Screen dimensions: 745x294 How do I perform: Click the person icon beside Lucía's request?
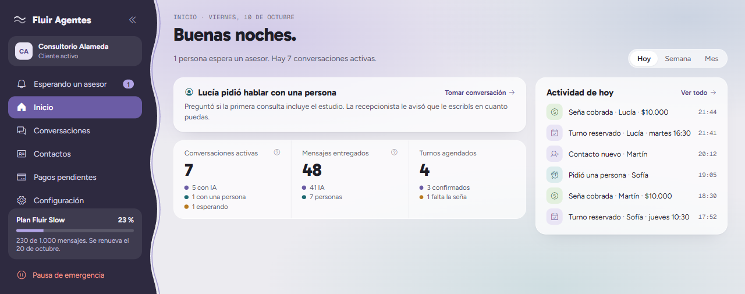tap(189, 93)
